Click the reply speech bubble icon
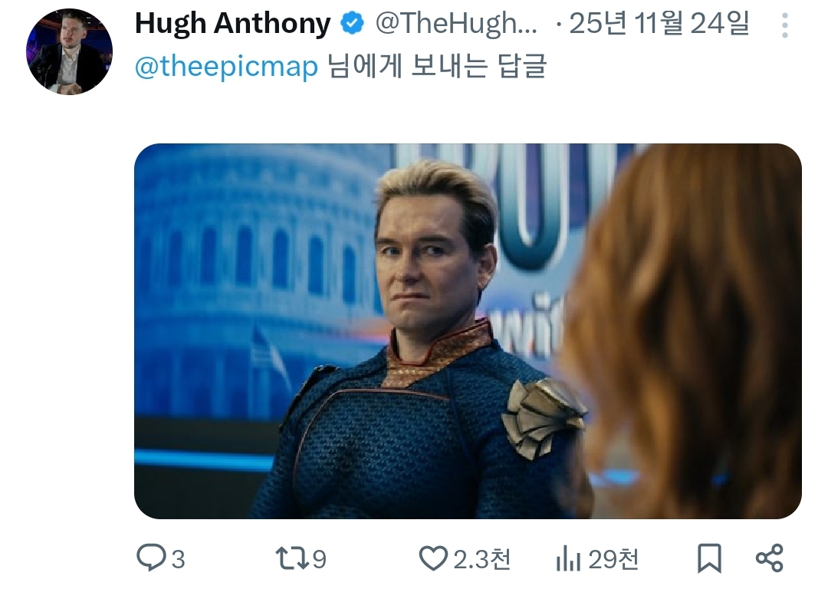Image resolution: width=828 pixels, height=589 pixels. point(150,559)
